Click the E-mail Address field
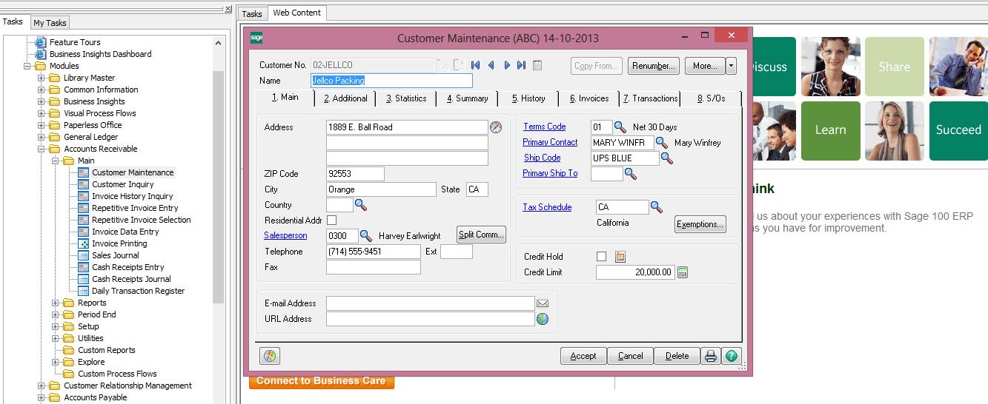Viewport: 988px width, 404px height. pyautogui.click(x=430, y=303)
